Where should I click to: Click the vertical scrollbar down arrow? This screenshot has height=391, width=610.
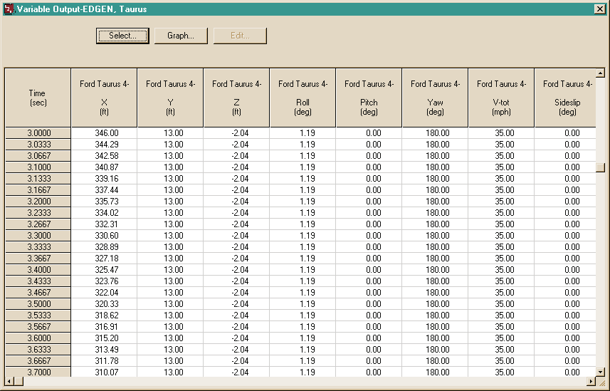coord(600,372)
